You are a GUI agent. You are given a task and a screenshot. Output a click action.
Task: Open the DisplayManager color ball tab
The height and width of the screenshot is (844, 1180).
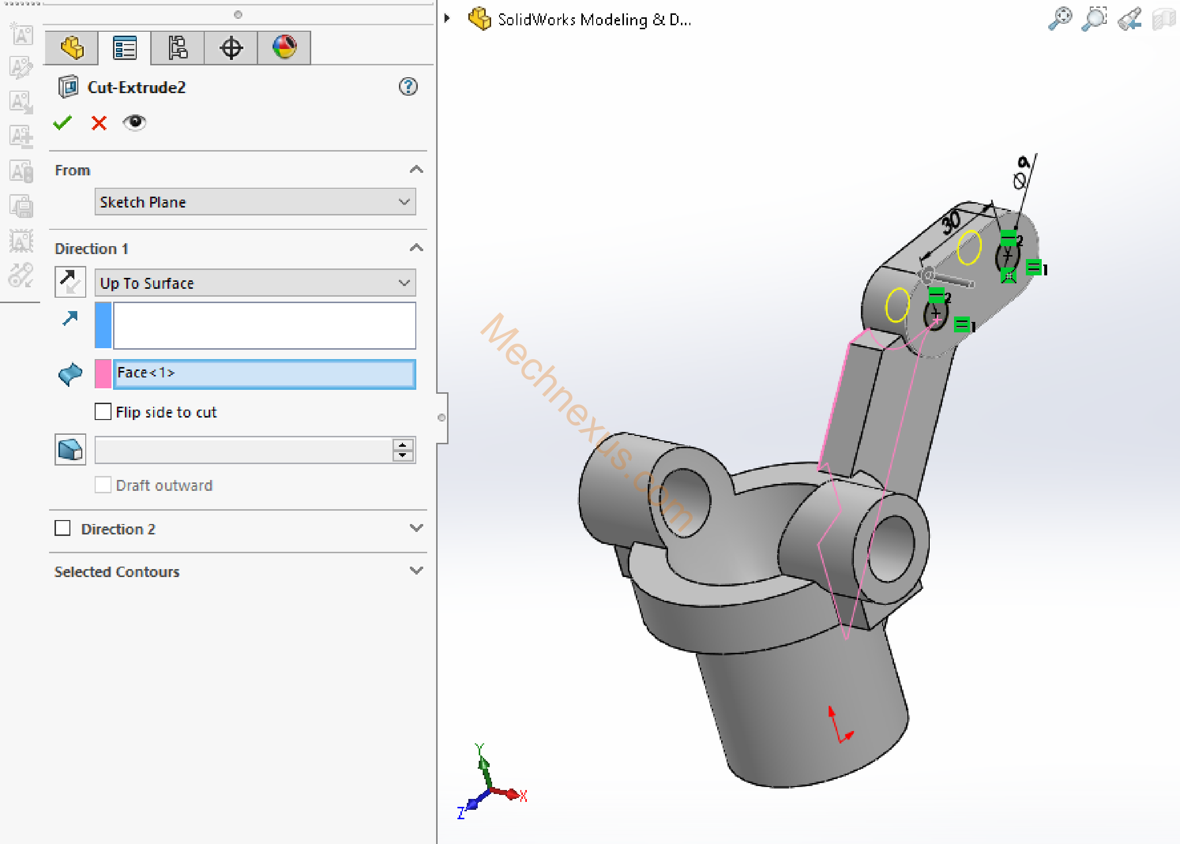tap(284, 47)
